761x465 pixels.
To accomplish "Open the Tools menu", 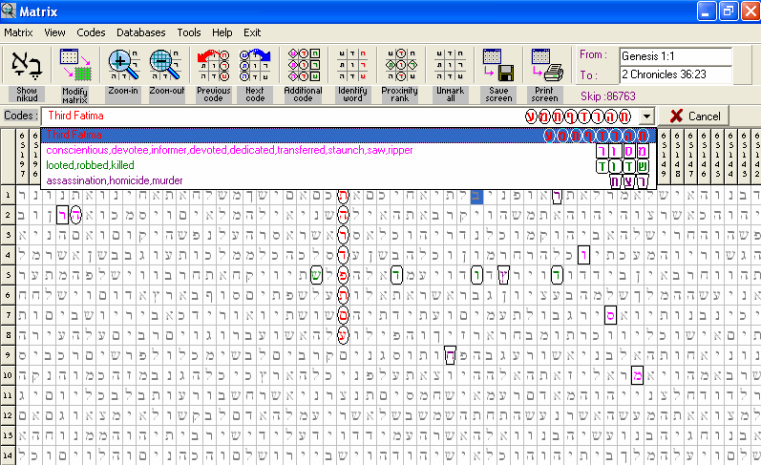I will (x=188, y=32).
